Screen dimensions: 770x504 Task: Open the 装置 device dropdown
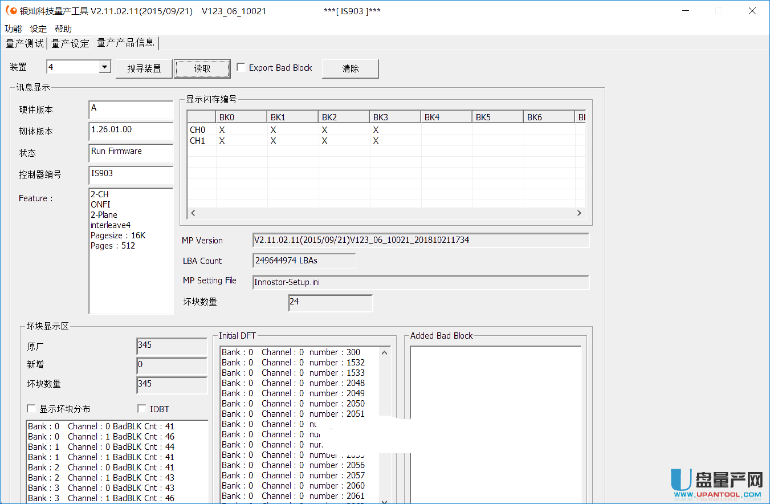[104, 67]
